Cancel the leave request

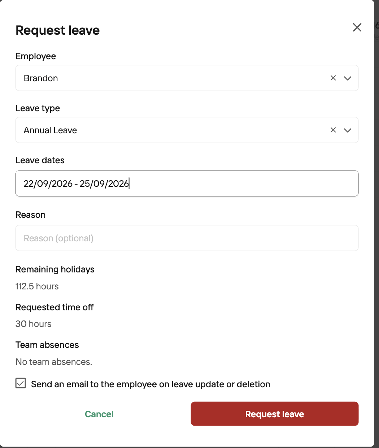pos(99,414)
